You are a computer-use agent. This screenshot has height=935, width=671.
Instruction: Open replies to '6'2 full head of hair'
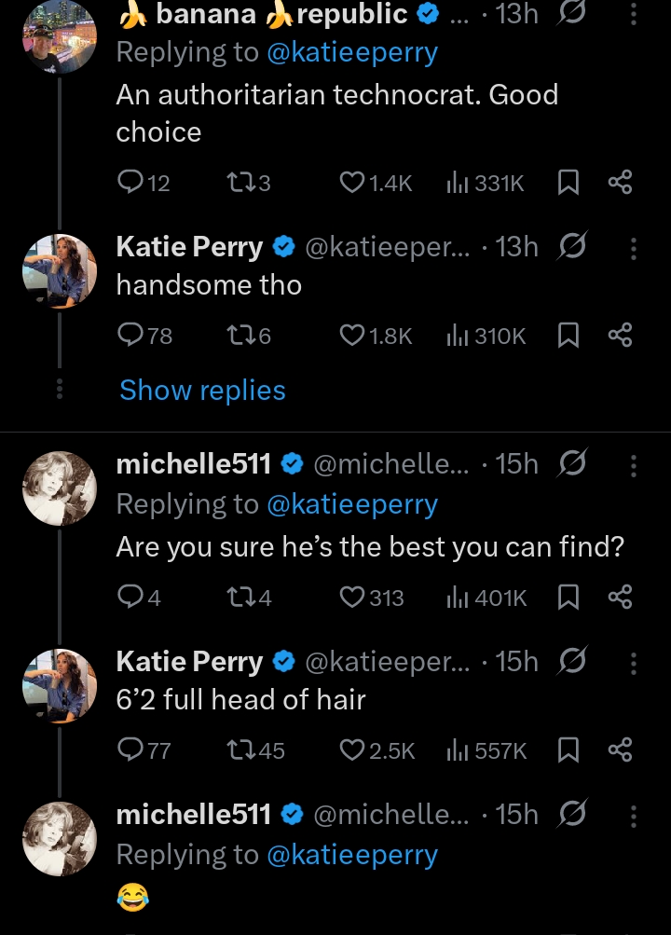pyautogui.click(x=144, y=750)
